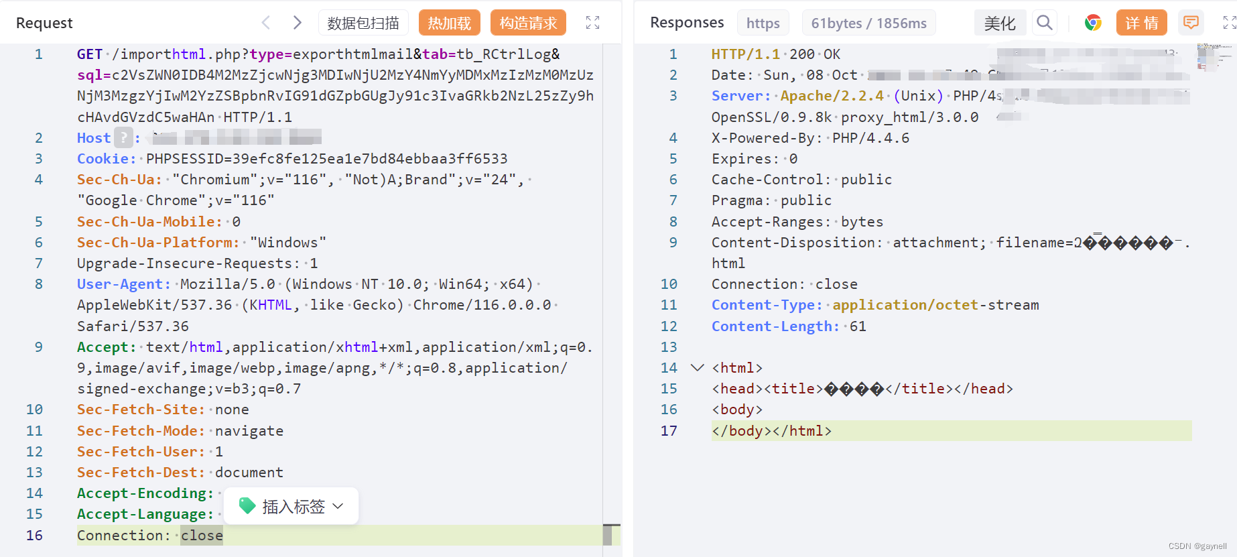
Task: Click the green tag icon in 插入标签
Action: [247, 506]
